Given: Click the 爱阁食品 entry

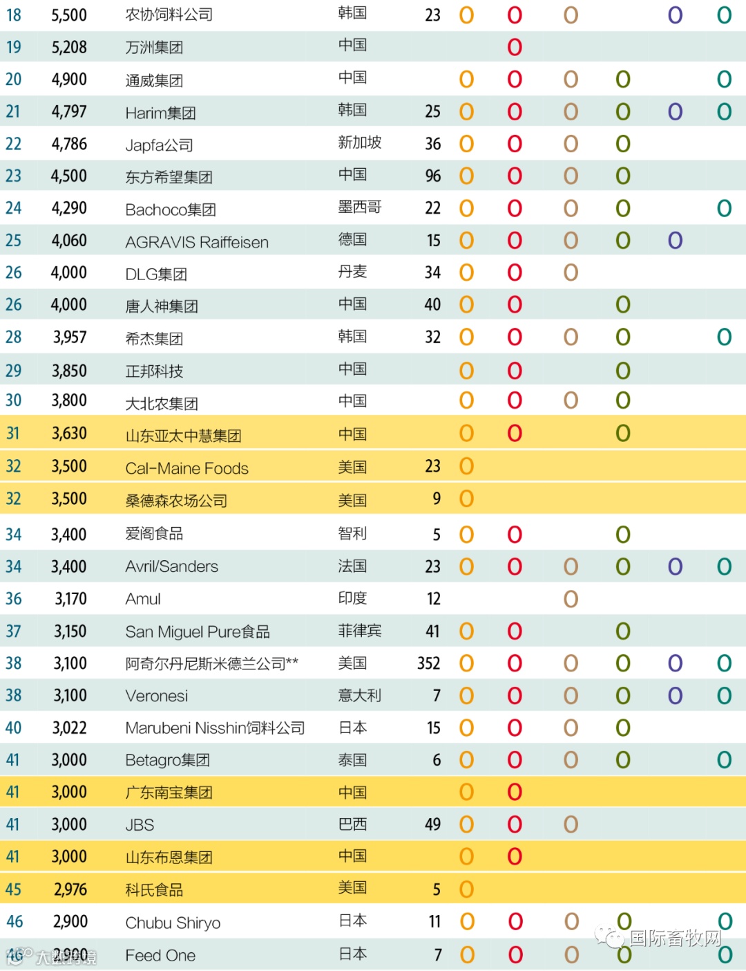Looking at the screenshot, I should point(154,533).
